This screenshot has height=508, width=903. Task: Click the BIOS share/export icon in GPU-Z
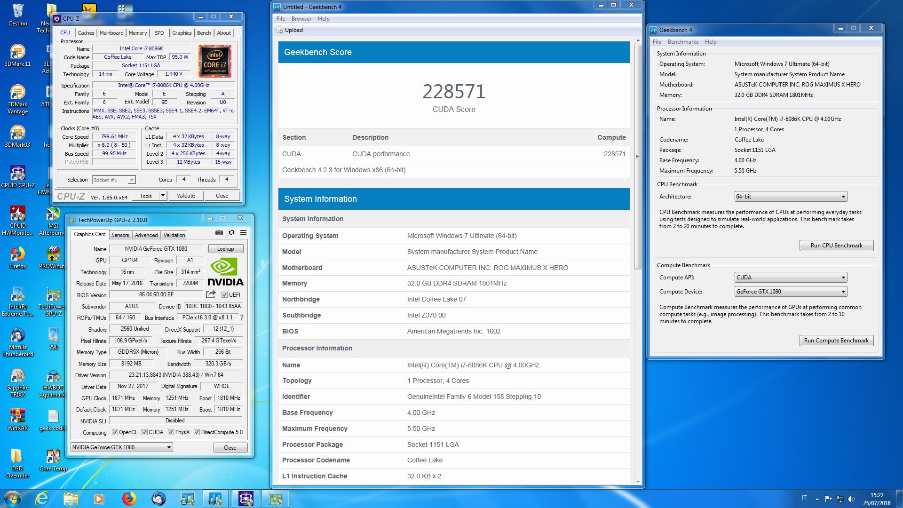click(x=211, y=294)
